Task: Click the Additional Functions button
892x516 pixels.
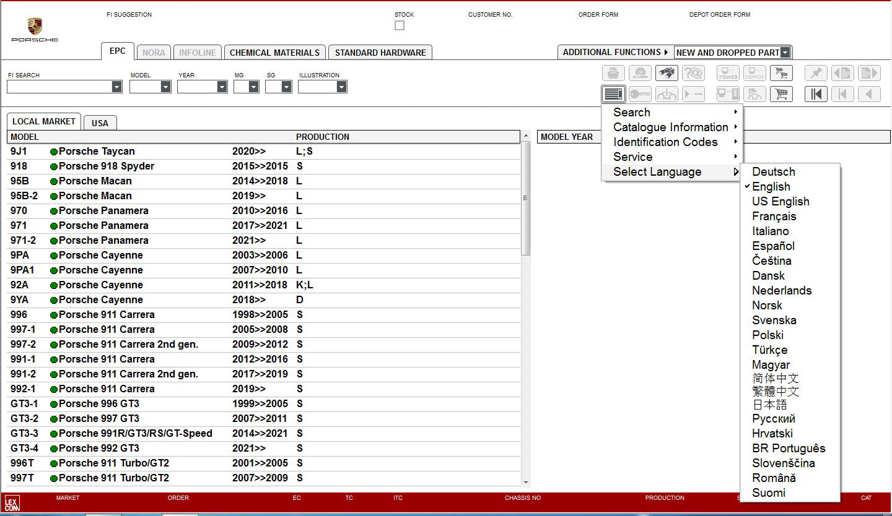Action: (x=614, y=53)
